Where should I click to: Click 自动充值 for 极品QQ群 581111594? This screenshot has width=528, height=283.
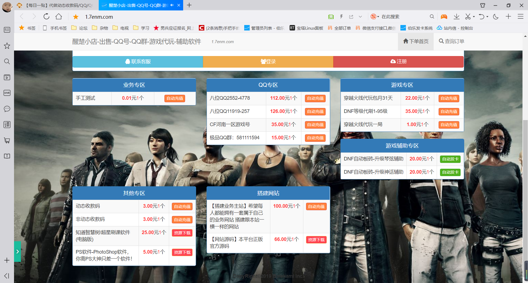[x=315, y=138]
